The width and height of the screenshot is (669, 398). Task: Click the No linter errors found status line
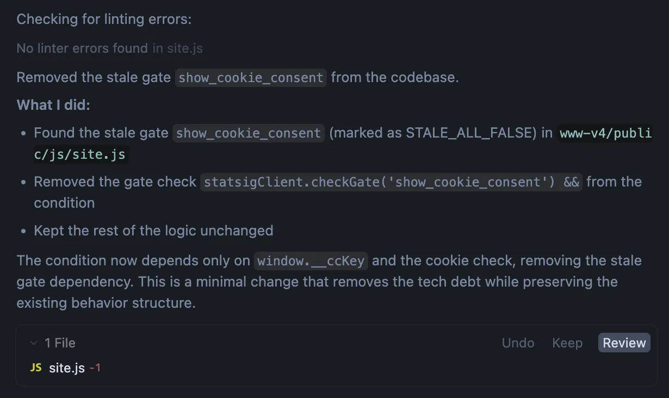79,48
